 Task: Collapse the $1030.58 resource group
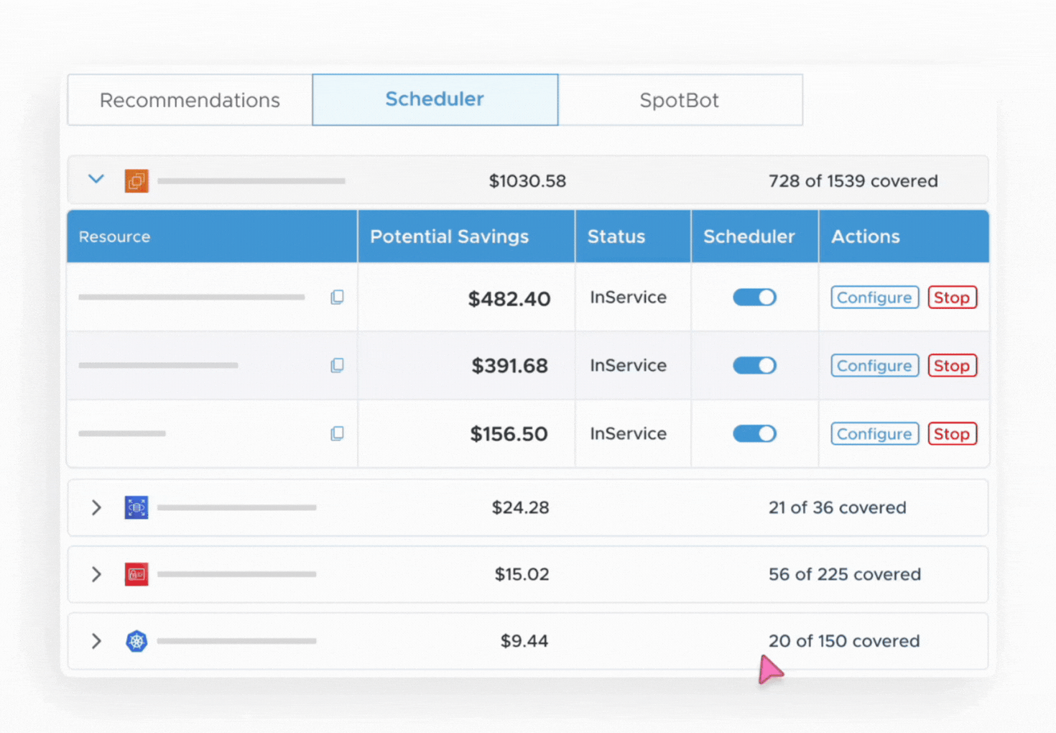coord(96,180)
